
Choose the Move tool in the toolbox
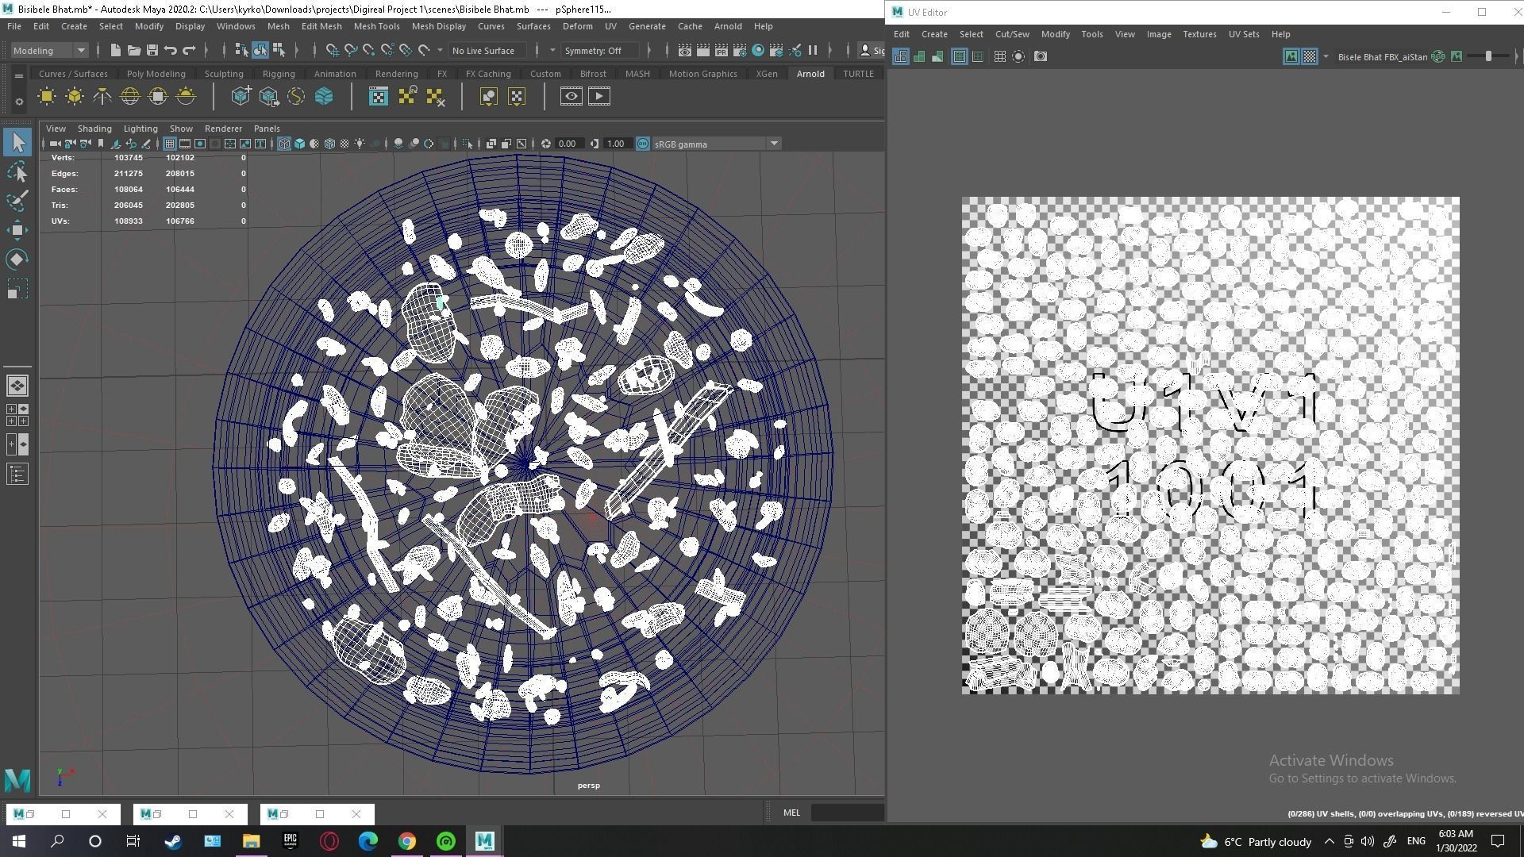tap(17, 230)
